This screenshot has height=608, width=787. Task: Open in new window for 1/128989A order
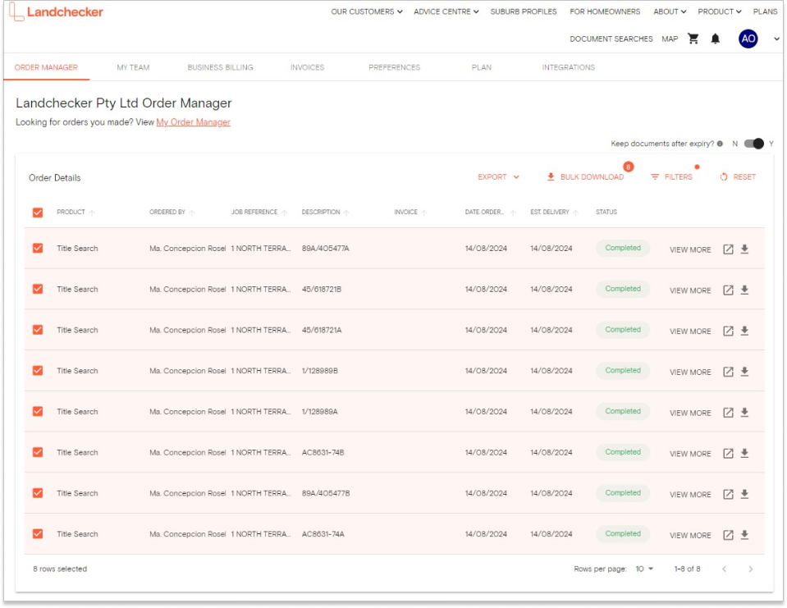(x=728, y=413)
